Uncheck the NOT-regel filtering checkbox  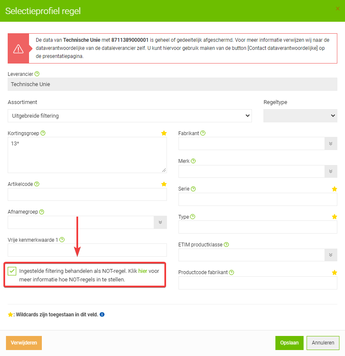pyautogui.click(x=12, y=271)
